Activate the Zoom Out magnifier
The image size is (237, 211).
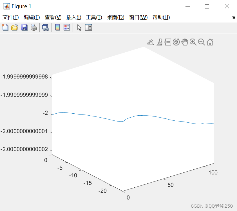tap(202, 42)
